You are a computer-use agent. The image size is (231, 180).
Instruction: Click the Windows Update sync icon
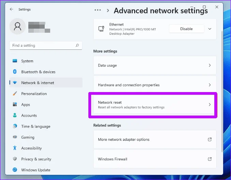(15, 170)
